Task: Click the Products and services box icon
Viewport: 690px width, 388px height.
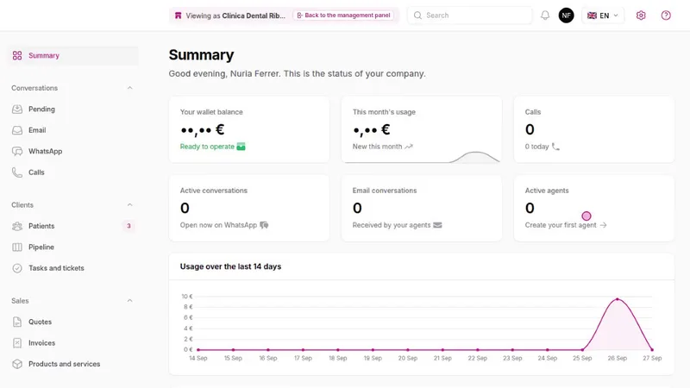Action: click(x=17, y=364)
